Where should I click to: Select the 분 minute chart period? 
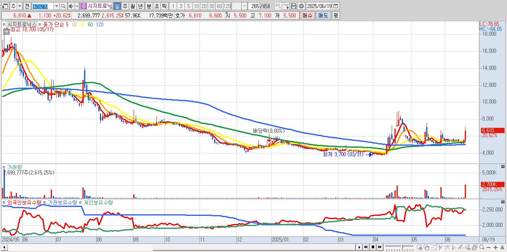click(149, 6)
